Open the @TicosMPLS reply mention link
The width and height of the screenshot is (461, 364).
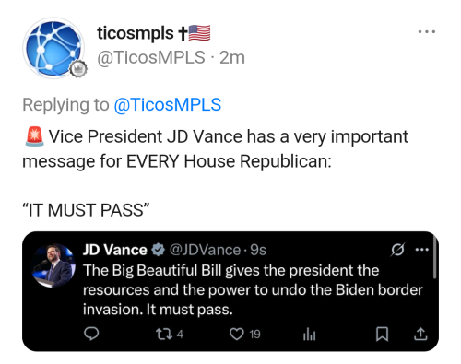[x=168, y=105]
